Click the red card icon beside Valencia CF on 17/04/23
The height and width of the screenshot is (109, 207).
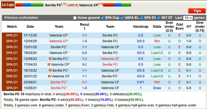pyautogui.click(x=49, y=65)
